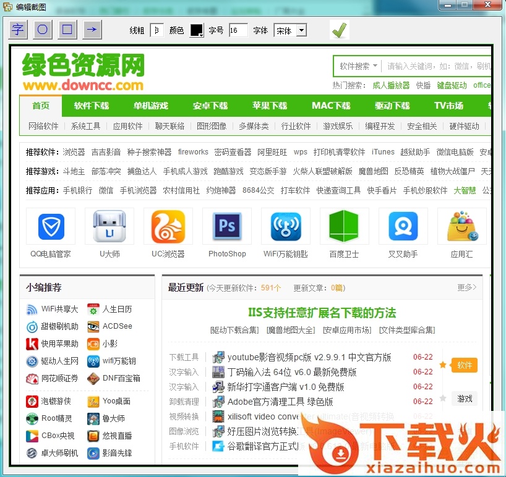The width and height of the screenshot is (506, 477).
Task: Click the ACDSee eye icon
Action: pos(93,326)
